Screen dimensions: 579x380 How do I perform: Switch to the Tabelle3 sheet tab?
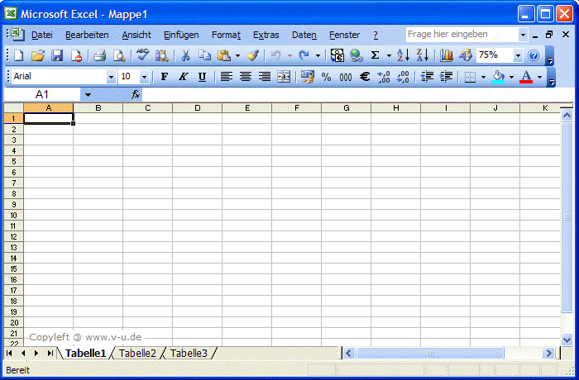point(189,354)
